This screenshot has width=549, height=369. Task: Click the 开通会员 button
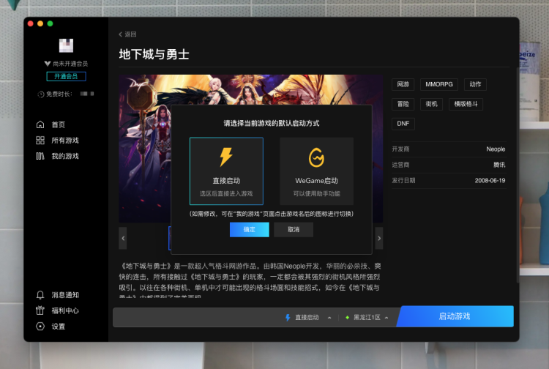pos(66,76)
